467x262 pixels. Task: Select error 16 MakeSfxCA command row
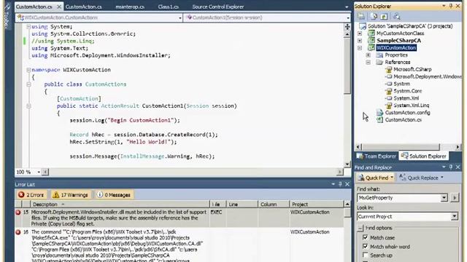coord(180,245)
